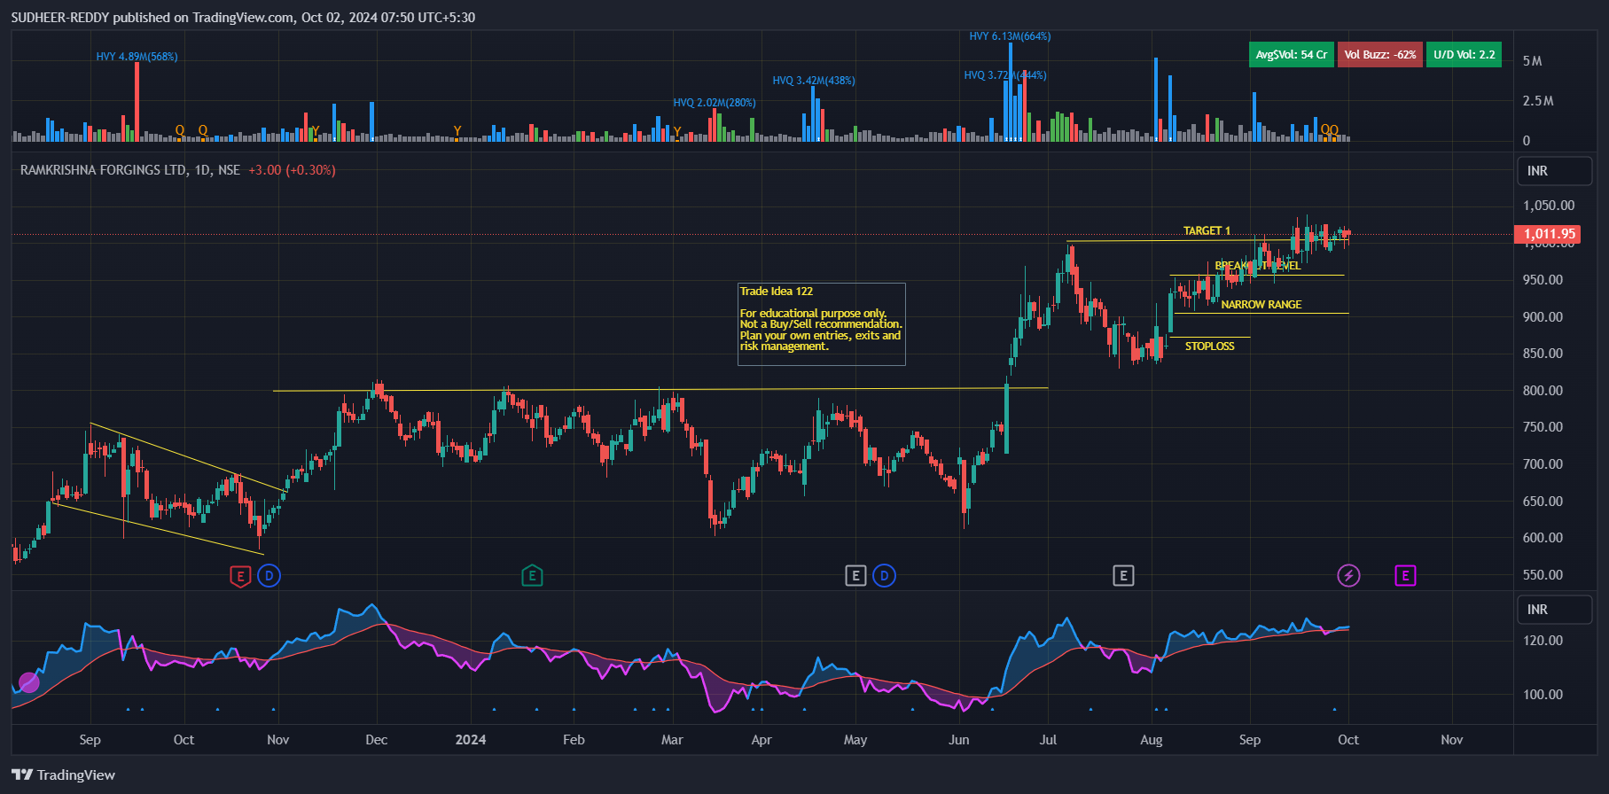The width and height of the screenshot is (1609, 794).
Task: Click the Dec label on time axis
Action: tap(377, 740)
